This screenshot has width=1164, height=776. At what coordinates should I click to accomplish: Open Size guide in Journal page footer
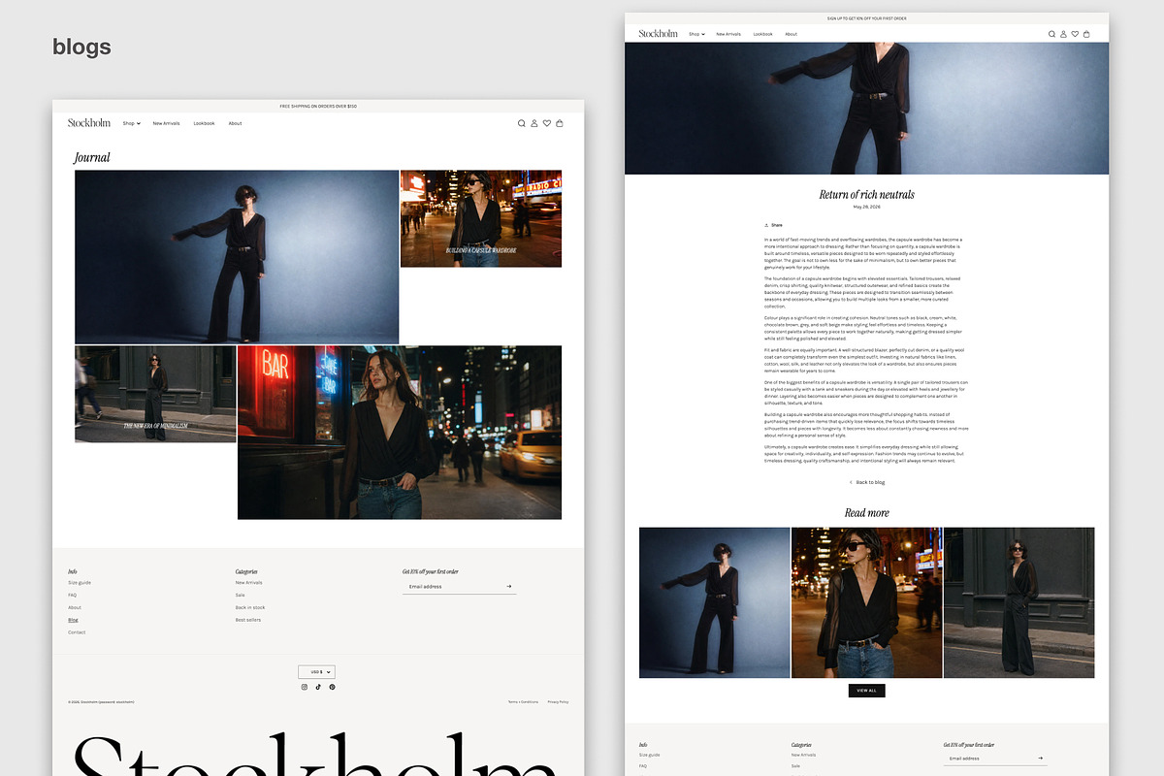[80, 583]
